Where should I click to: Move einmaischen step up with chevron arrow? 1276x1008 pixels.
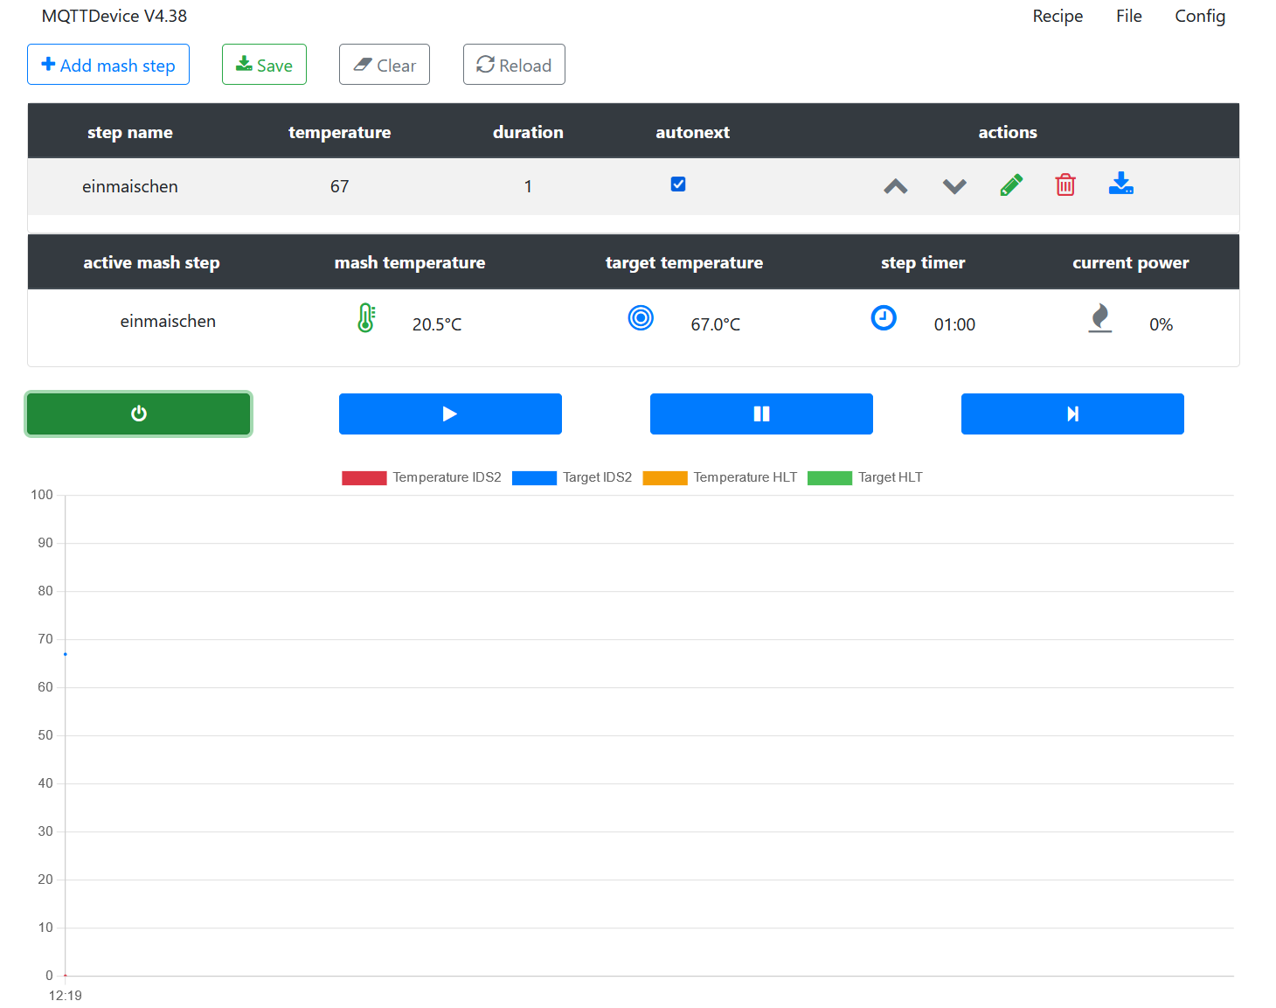896,186
